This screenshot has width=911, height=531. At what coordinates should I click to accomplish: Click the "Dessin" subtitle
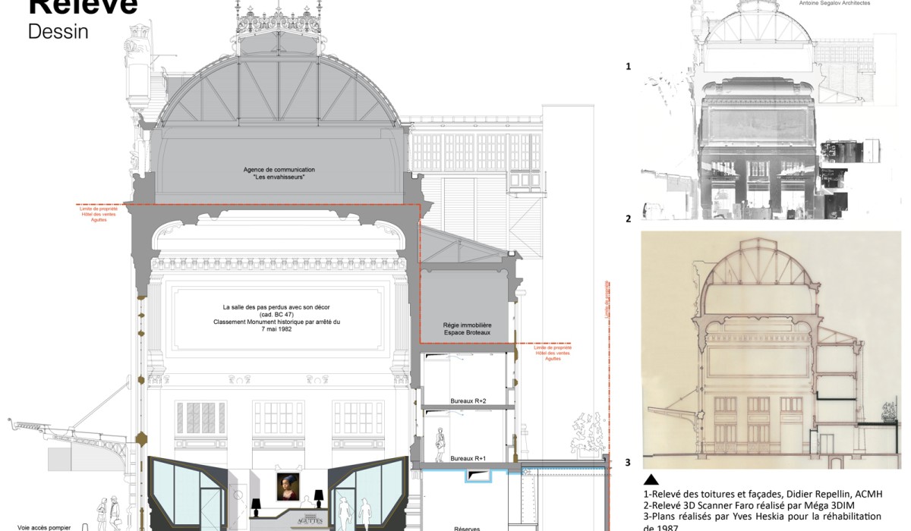pyautogui.click(x=58, y=31)
